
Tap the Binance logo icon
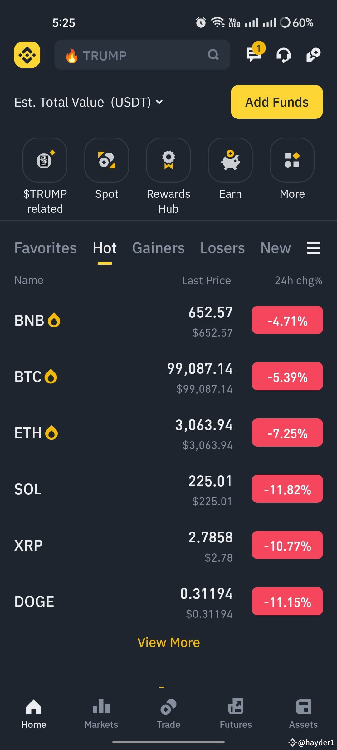coord(27,55)
